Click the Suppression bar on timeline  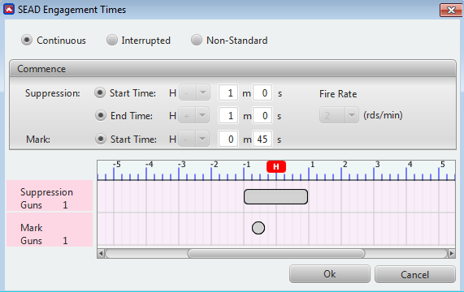tap(275, 196)
